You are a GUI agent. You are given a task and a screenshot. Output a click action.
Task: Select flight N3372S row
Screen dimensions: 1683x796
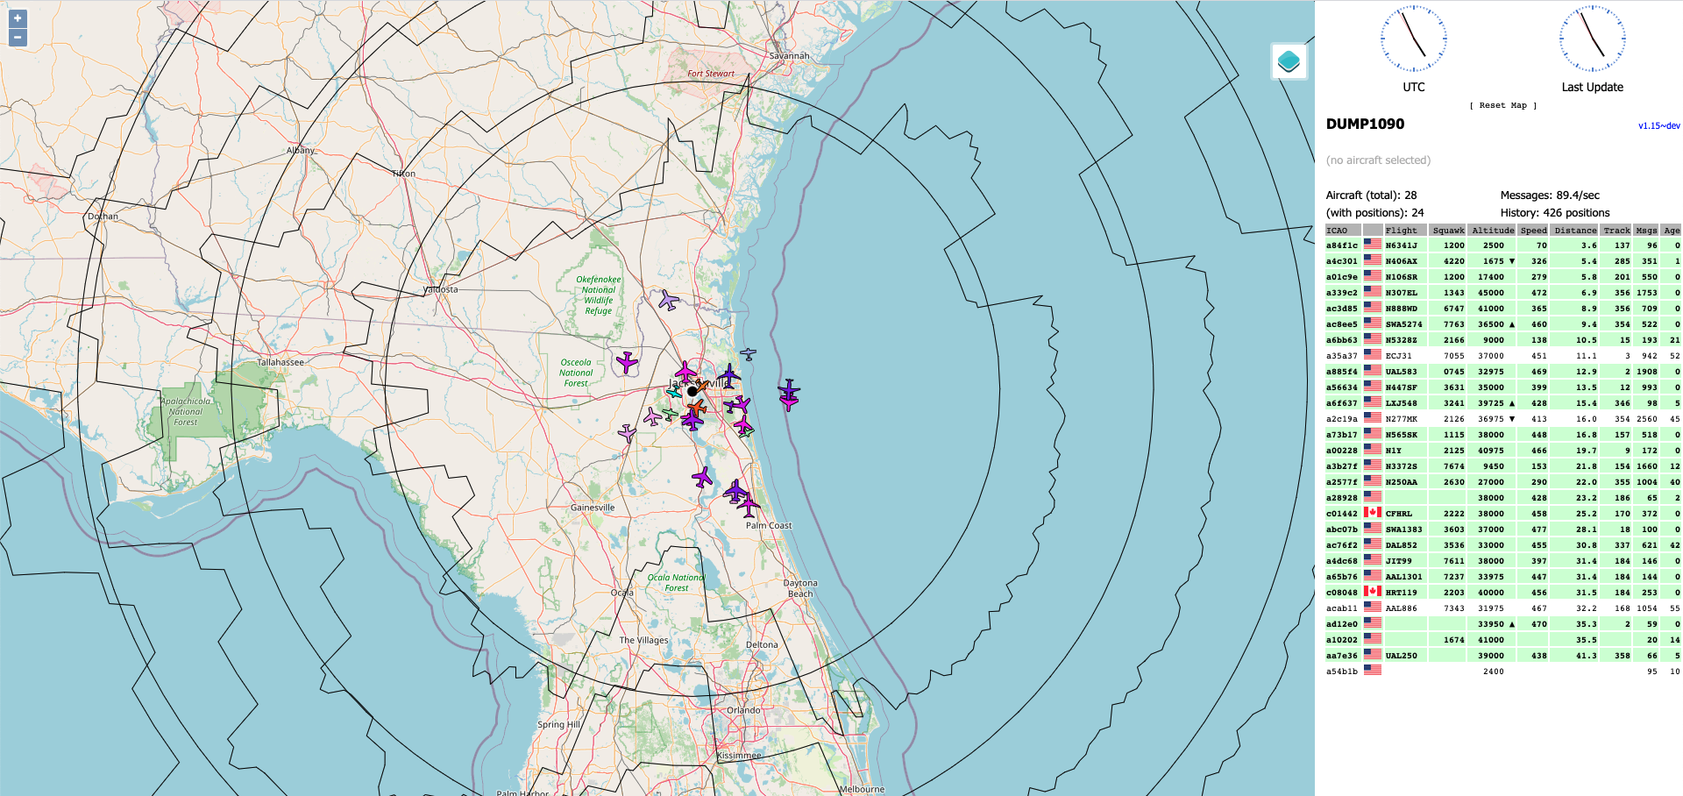point(1502,466)
